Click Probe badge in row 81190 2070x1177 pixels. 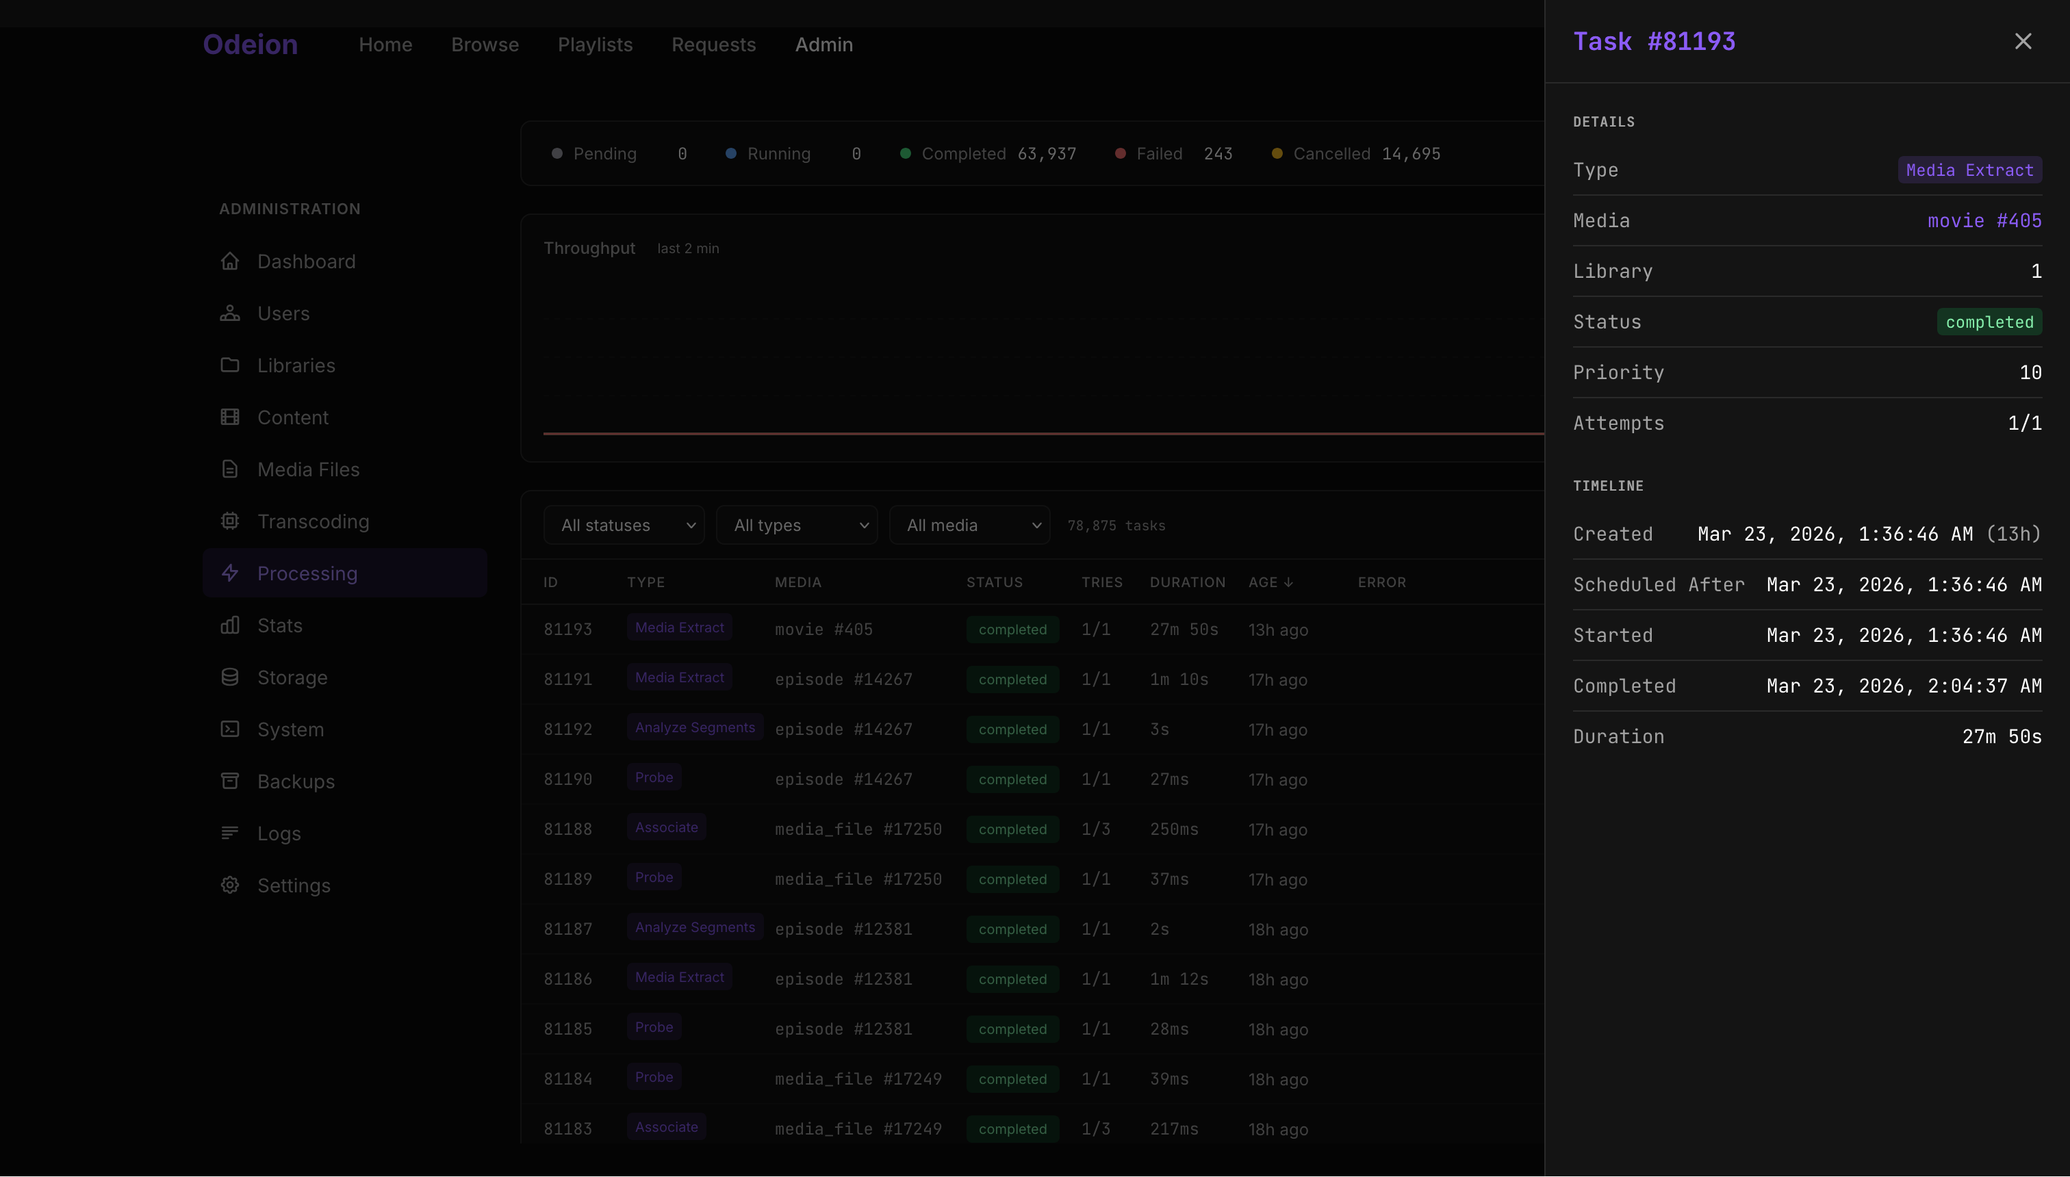click(x=653, y=777)
